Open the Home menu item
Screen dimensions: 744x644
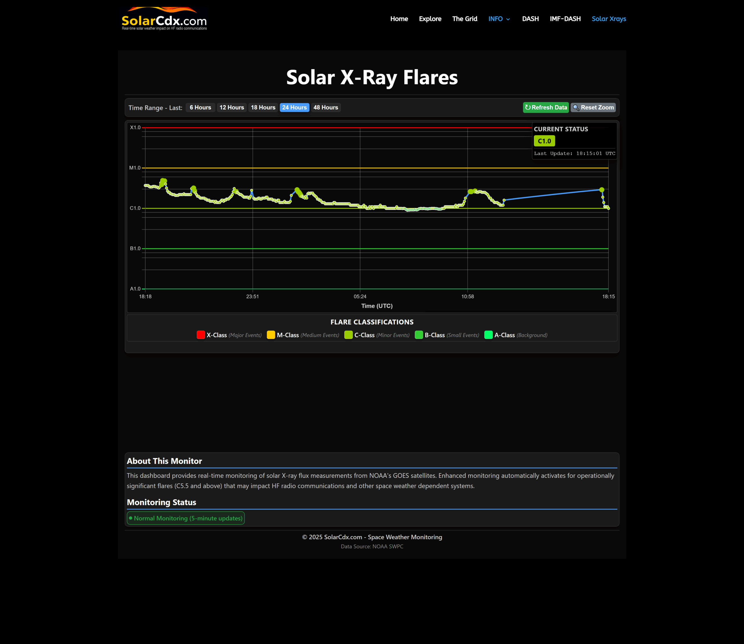click(399, 19)
